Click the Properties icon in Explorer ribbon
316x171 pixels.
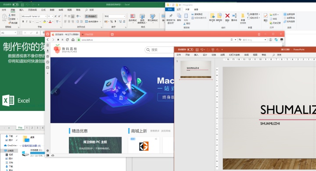coord(266,16)
